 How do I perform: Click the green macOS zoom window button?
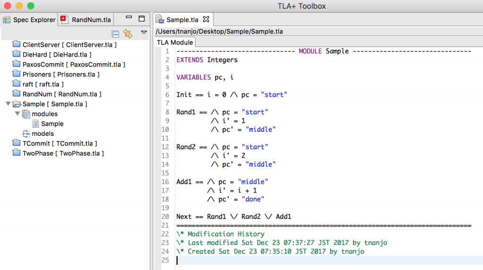pyautogui.click(x=31, y=6)
